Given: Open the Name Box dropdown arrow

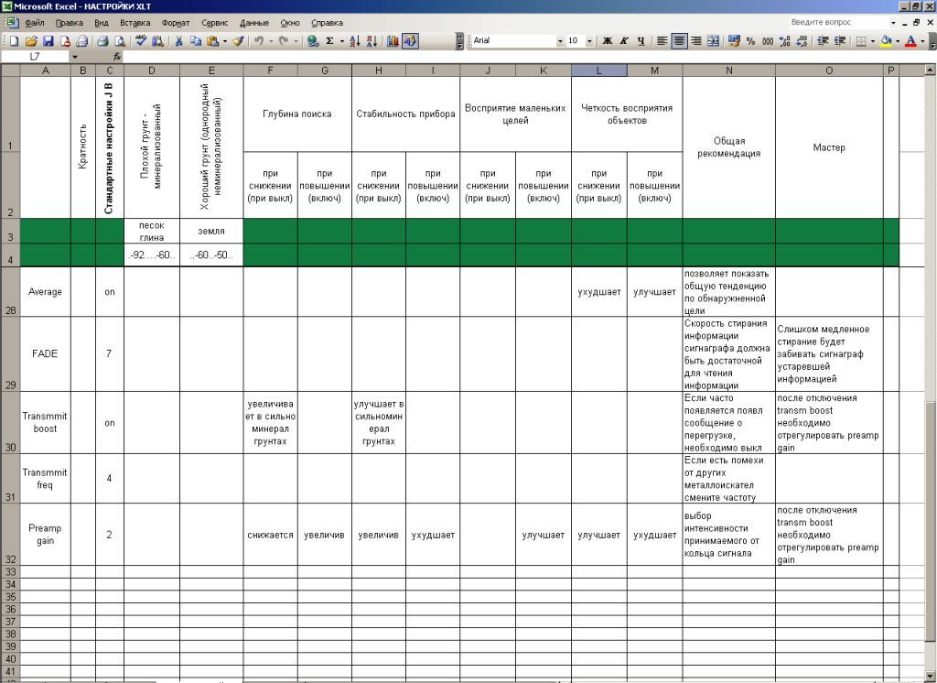Looking at the screenshot, I should point(74,57).
